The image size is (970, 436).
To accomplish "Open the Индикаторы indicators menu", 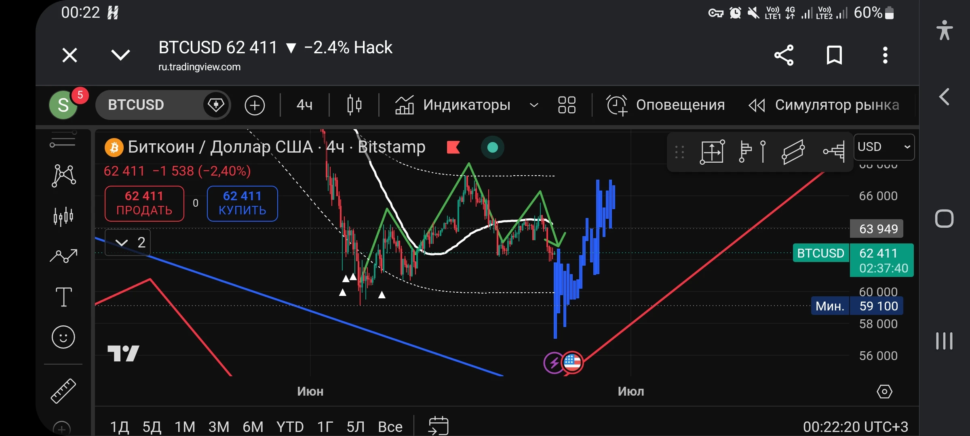I will tap(452, 105).
